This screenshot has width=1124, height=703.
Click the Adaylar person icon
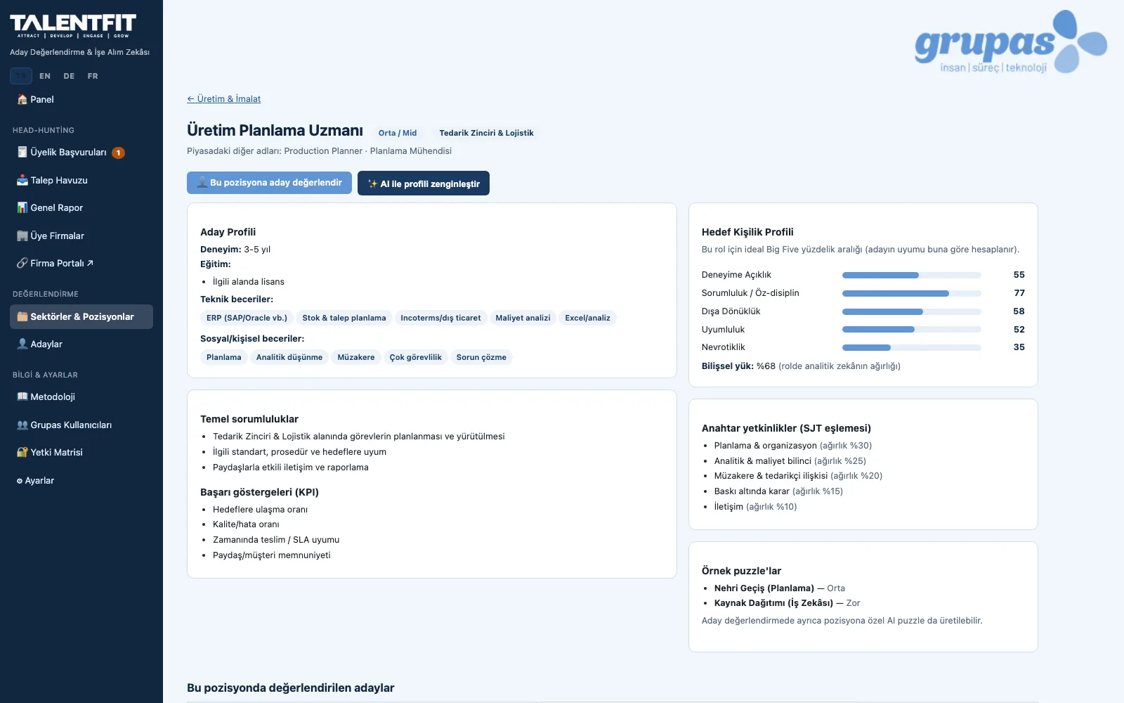[22, 344]
